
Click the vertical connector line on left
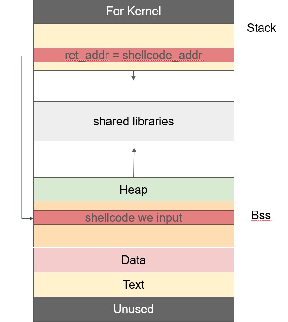click(x=22, y=137)
